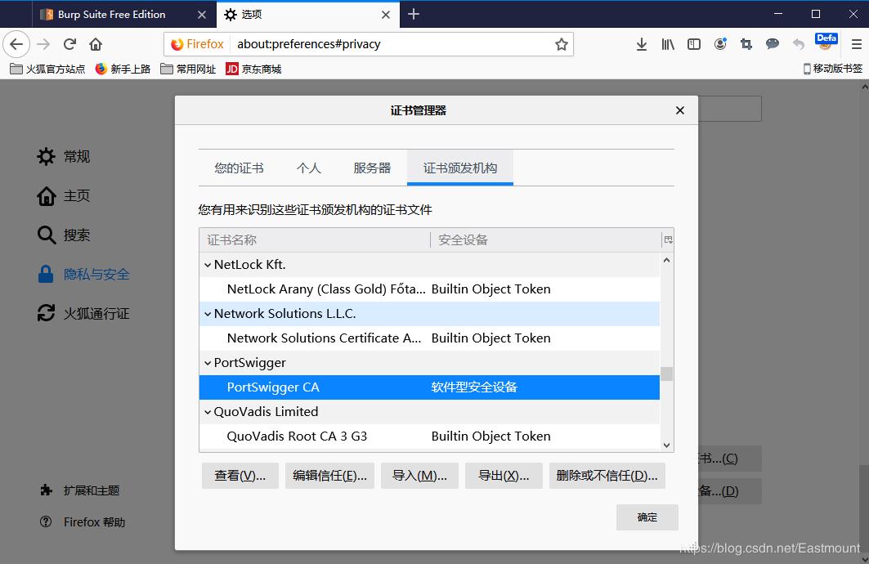The width and height of the screenshot is (869, 564).
Task: Toggle the sidebar with the Sidebars icon
Action: [x=694, y=44]
